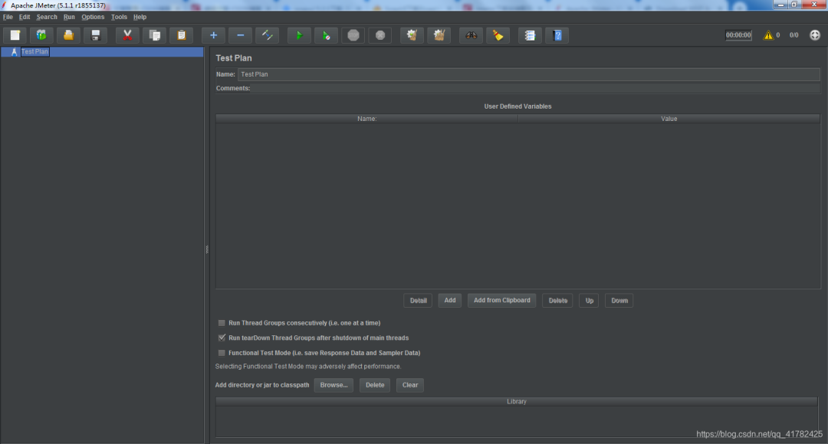Open the Search menu
Screen dimensions: 828x444
pos(47,17)
